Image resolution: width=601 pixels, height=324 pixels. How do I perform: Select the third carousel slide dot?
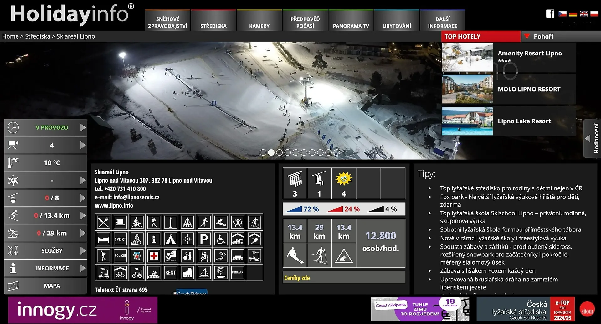279,152
